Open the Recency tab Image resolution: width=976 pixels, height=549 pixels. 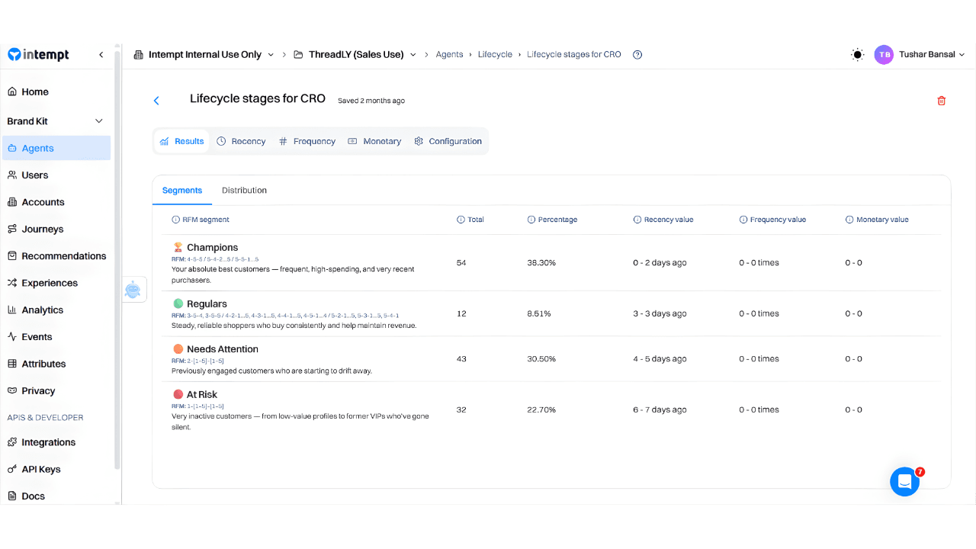(x=241, y=141)
